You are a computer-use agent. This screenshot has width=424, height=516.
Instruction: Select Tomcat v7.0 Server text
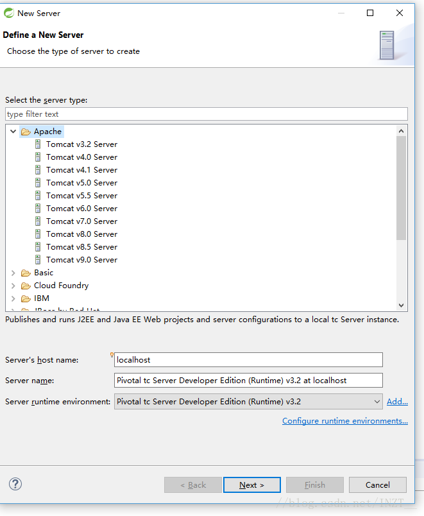81,221
